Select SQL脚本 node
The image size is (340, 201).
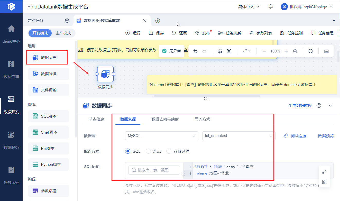(x=49, y=116)
